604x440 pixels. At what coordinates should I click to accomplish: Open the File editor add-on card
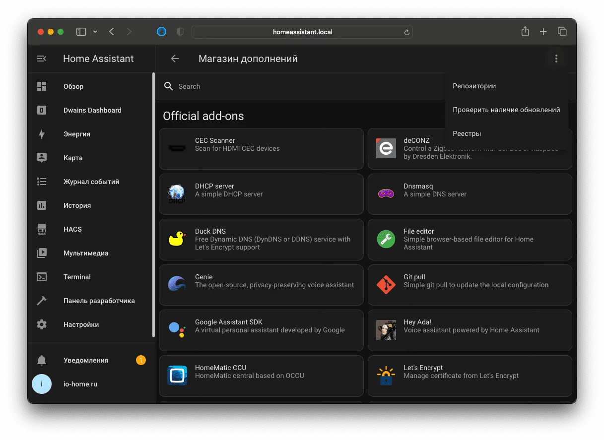pos(470,240)
